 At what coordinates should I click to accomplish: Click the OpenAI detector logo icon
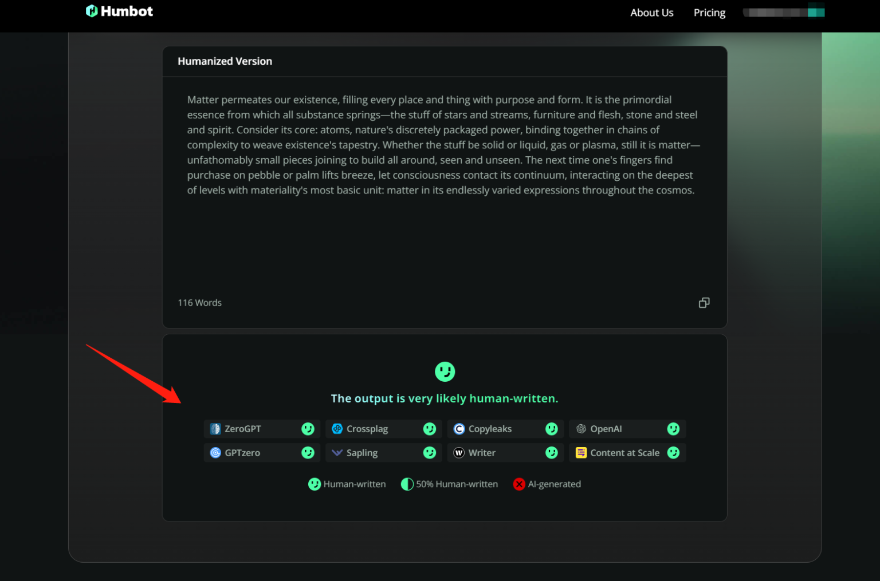click(581, 429)
